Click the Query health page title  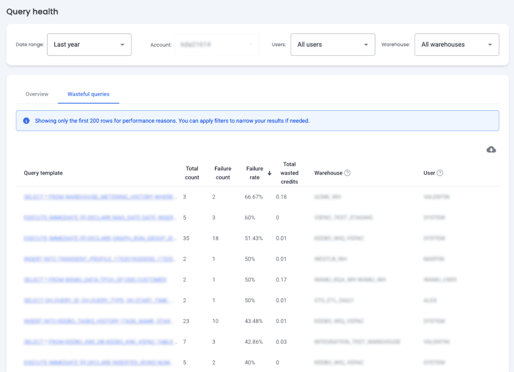click(x=32, y=12)
